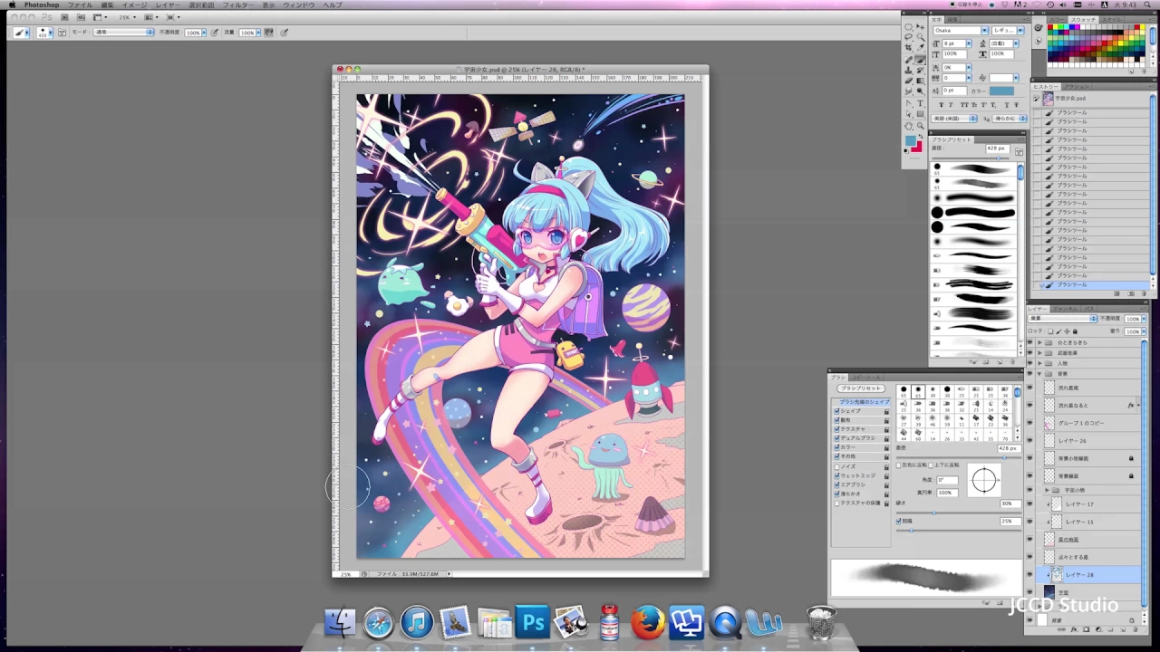Select the Lasso tool
This screenshot has height=652, width=1160.
coord(908,36)
